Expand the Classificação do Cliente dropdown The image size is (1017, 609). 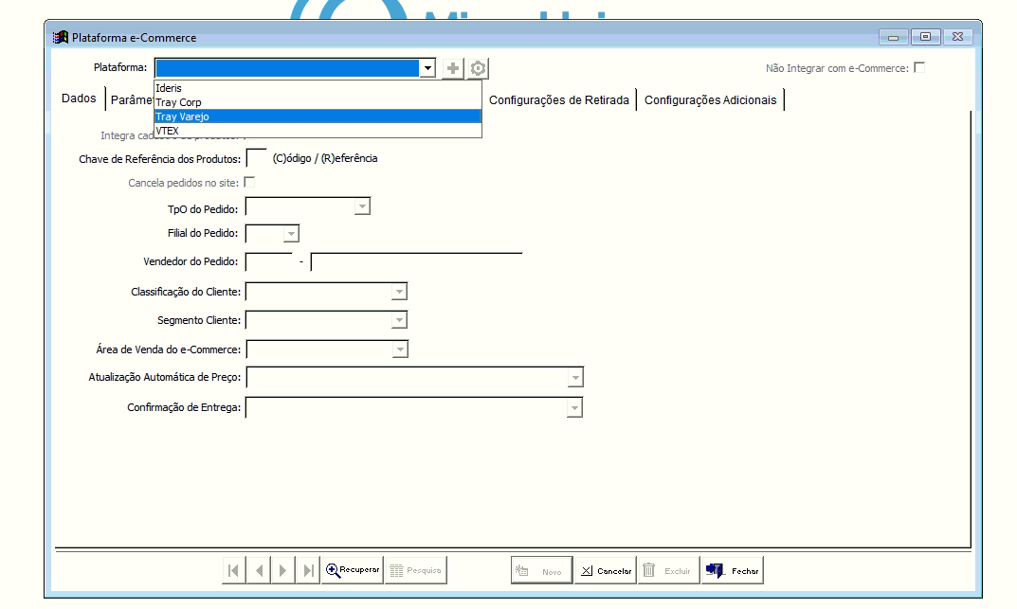[x=399, y=292]
